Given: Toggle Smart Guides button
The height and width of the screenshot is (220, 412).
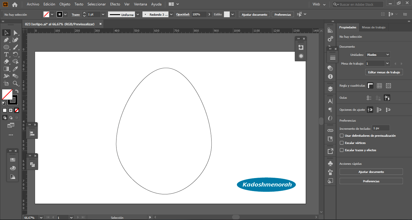Looking at the screenshot, I should point(387,98).
